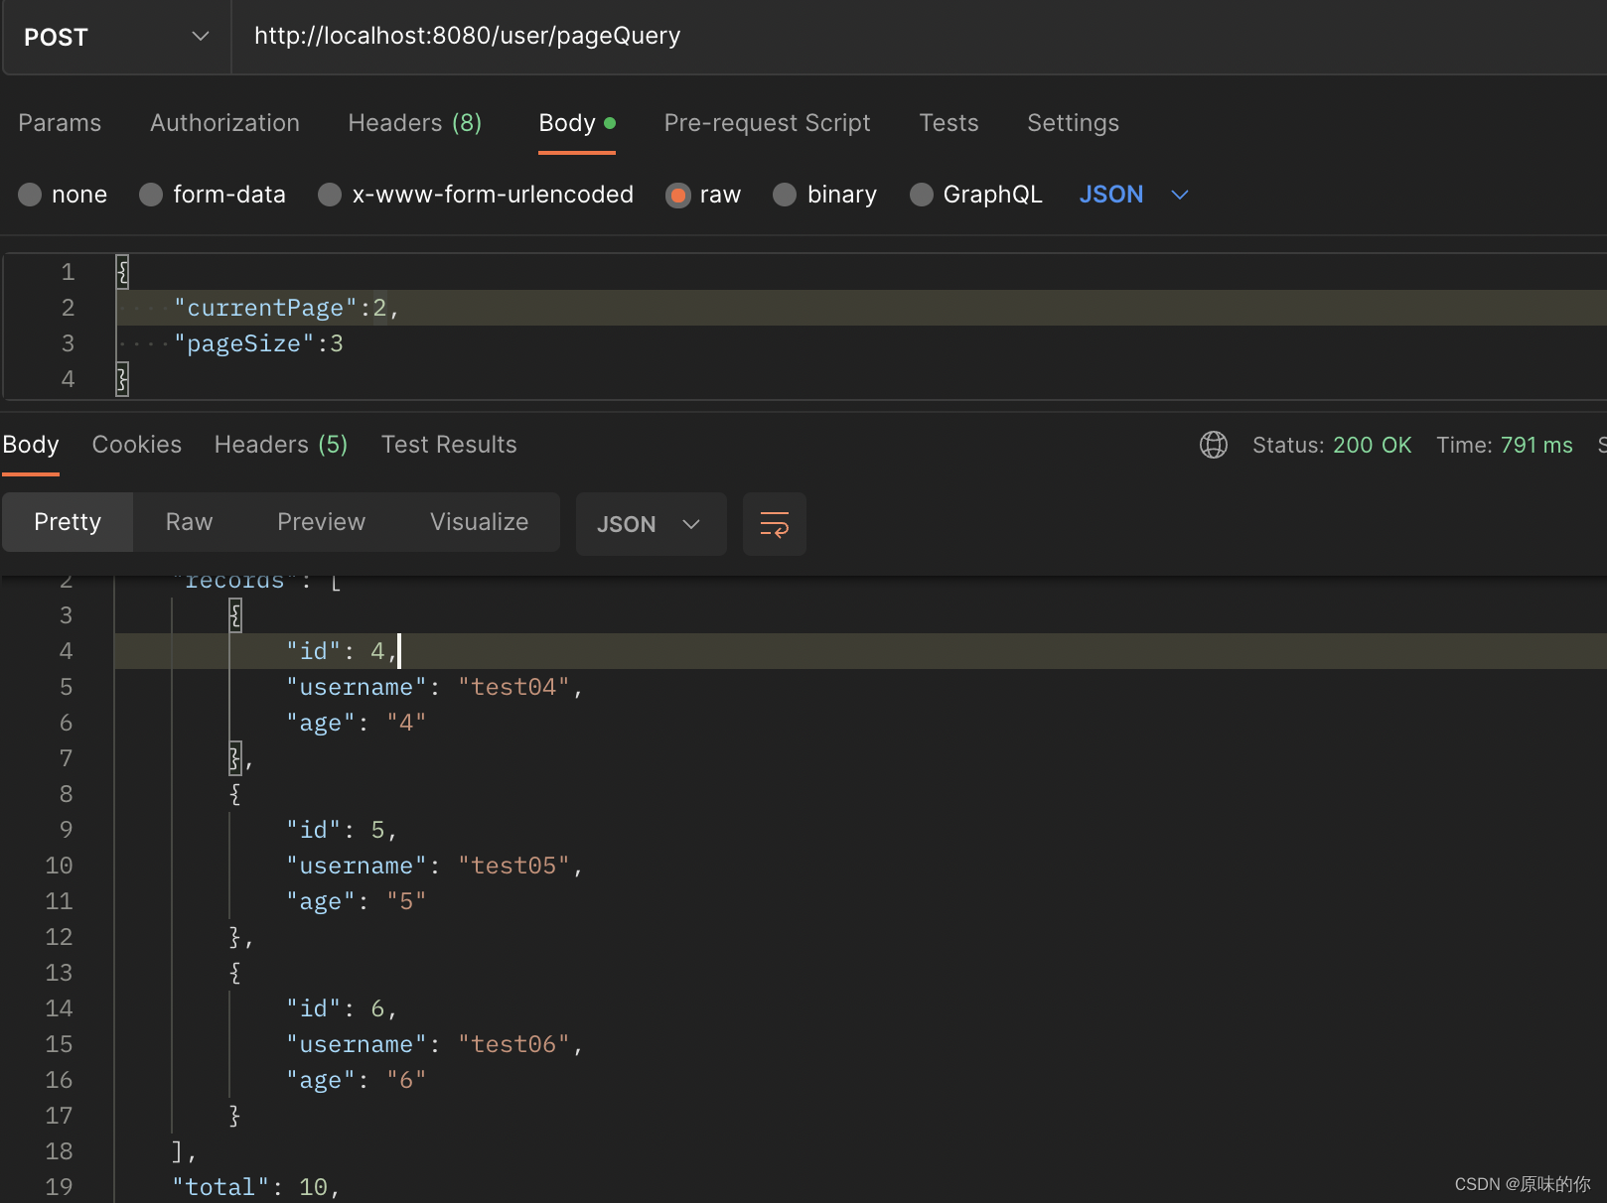Open the Authorization tab
The image size is (1607, 1203).
coord(224,123)
